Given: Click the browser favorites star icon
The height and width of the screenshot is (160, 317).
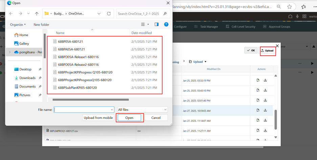Looking at the screenshot, I should point(290,6).
